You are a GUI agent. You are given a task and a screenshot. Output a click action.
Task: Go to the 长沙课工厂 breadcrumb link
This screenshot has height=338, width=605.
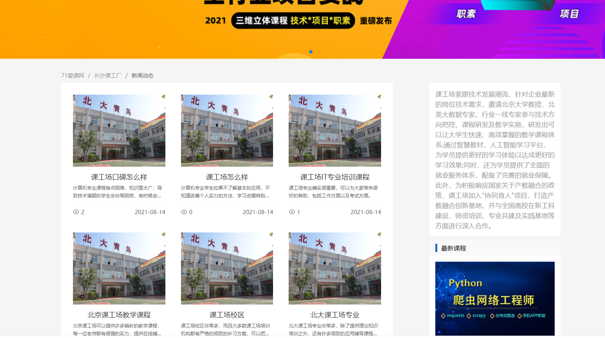[108, 76]
